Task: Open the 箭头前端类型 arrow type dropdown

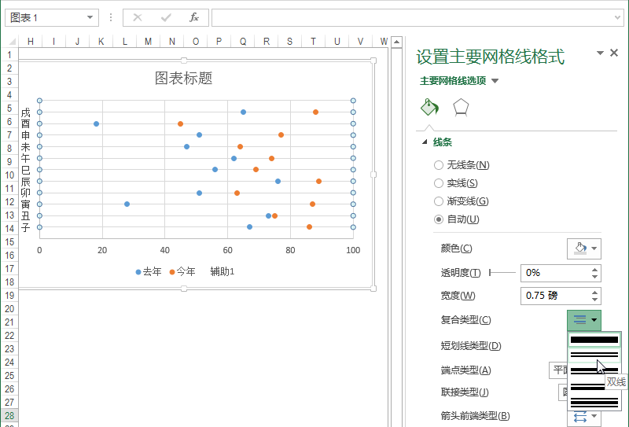Action: tap(584, 417)
